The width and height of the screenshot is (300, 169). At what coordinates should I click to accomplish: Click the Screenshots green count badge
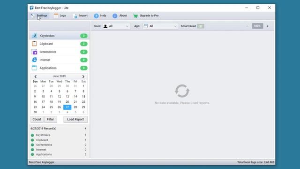point(84,52)
